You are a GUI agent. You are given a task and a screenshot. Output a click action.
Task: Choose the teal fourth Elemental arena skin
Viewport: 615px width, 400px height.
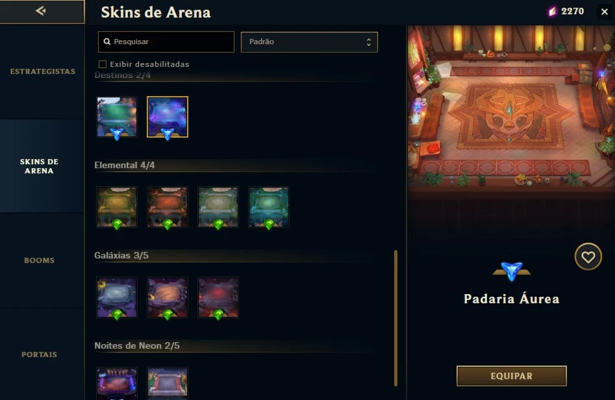pos(269,207)
